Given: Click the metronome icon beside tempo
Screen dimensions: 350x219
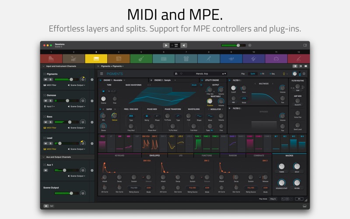Looking at the screenshot, I should 184,46.
